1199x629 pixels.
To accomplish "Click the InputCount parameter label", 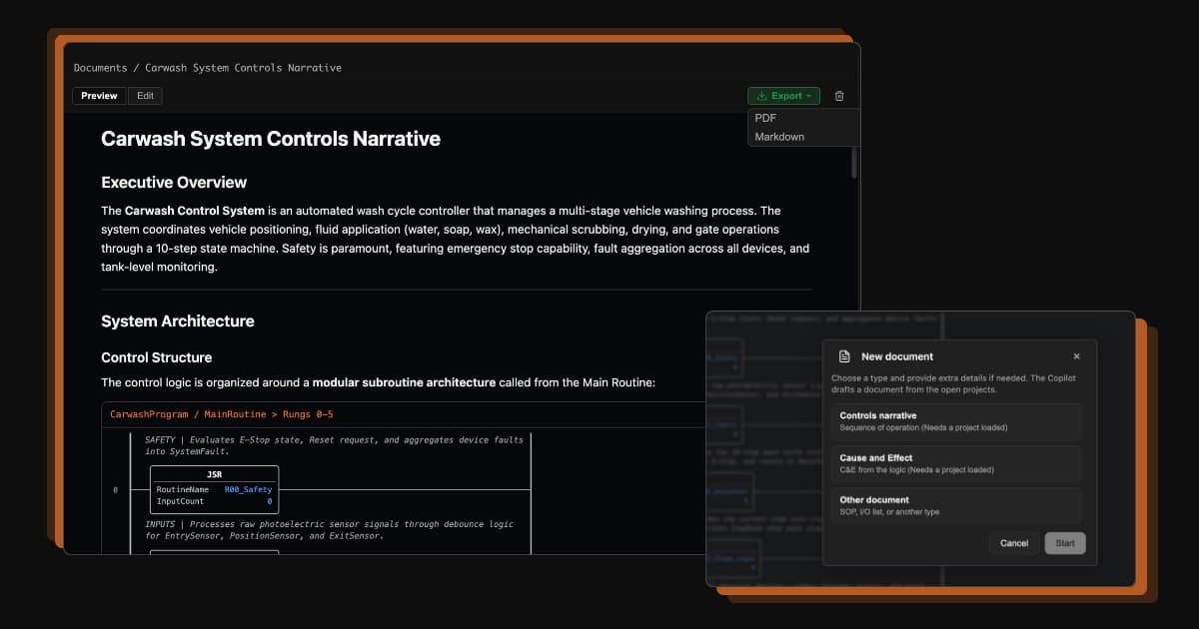I will pyautogui.click(x=180, y=501).
